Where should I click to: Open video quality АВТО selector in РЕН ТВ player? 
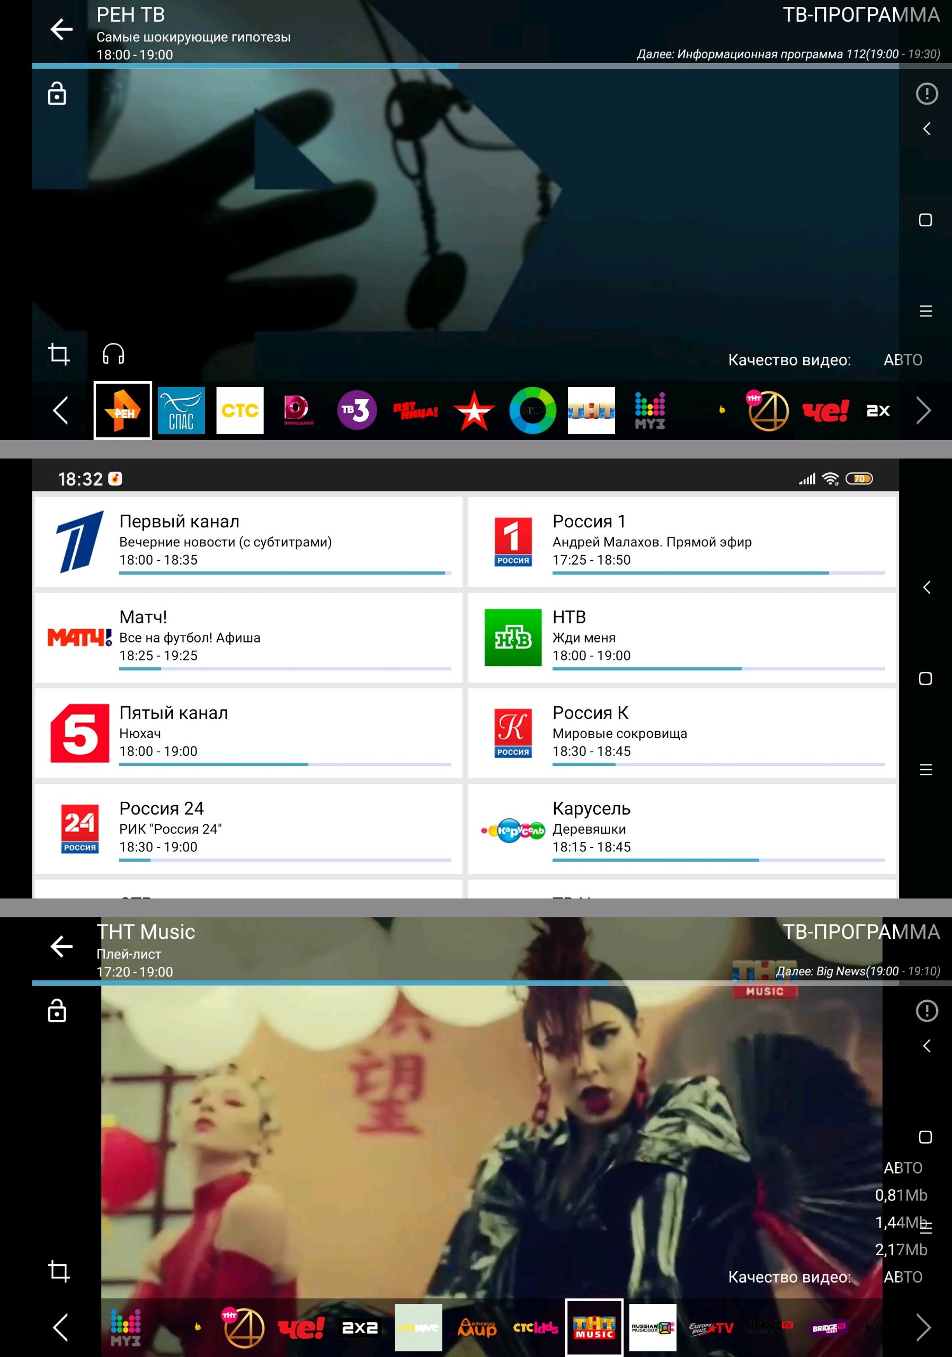902,360
